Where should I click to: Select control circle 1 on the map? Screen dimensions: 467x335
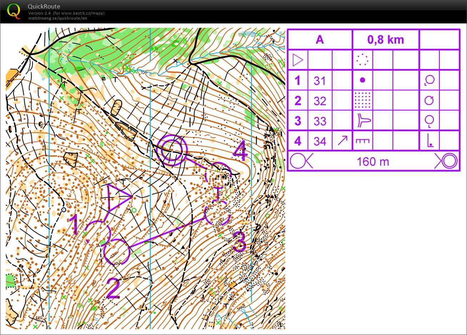tap(98, 232)
